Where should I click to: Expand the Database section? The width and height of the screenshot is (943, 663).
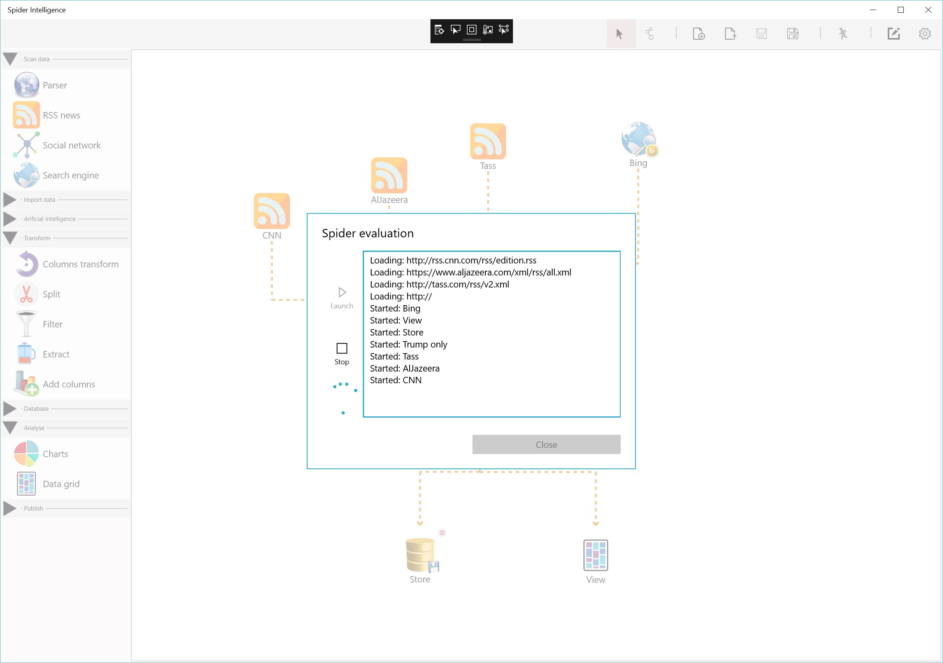click(10, 408)
